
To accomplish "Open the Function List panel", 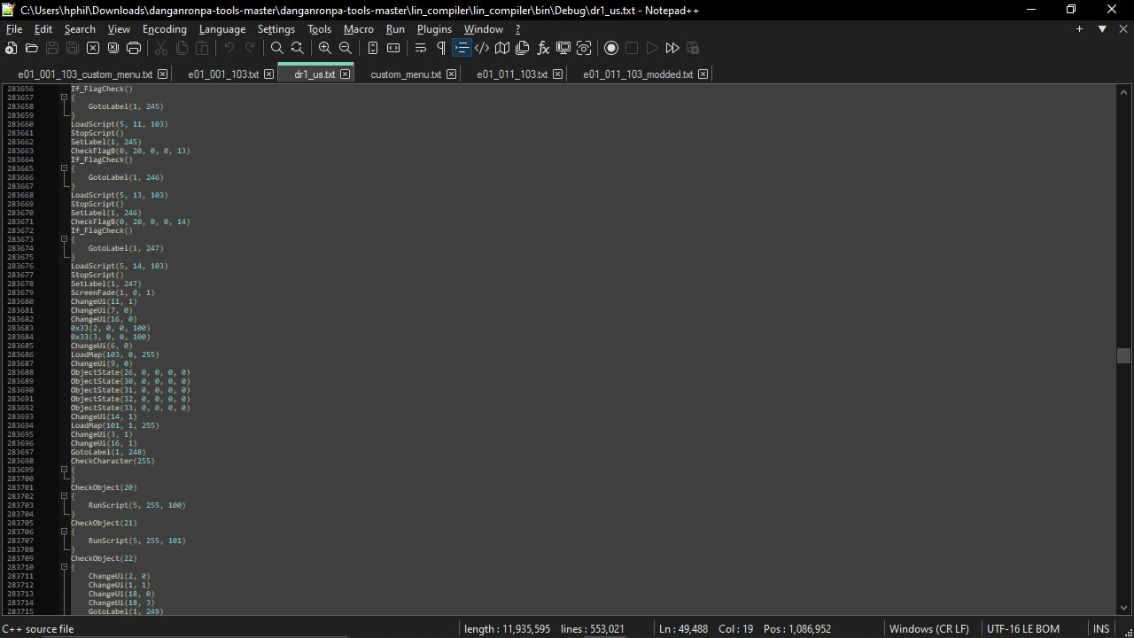I will (543, 48).
